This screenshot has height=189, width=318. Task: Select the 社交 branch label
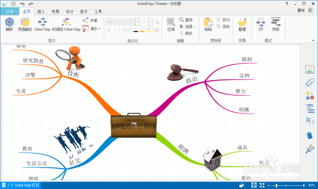pyautogui.click(x=75, y=162)
